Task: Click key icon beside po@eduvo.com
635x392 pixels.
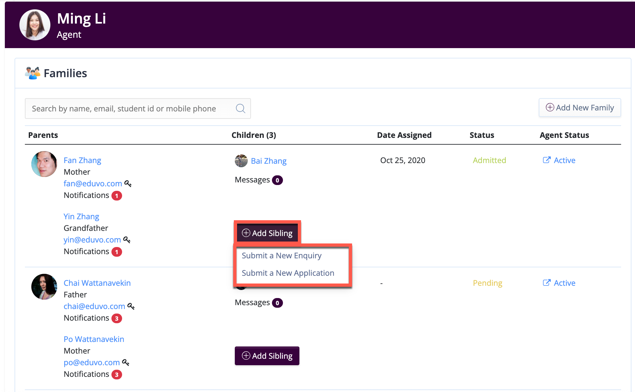Action: pyautogui.click(x=126, y=363)
